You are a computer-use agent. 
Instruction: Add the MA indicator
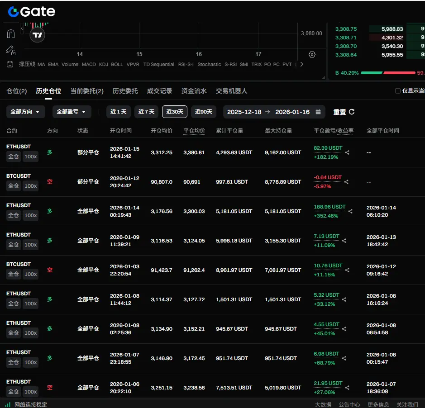(x=41, y=65)
